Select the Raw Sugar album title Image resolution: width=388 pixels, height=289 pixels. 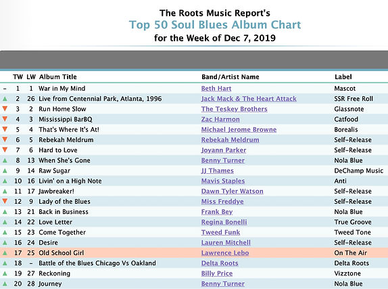[x=55, y=171]
